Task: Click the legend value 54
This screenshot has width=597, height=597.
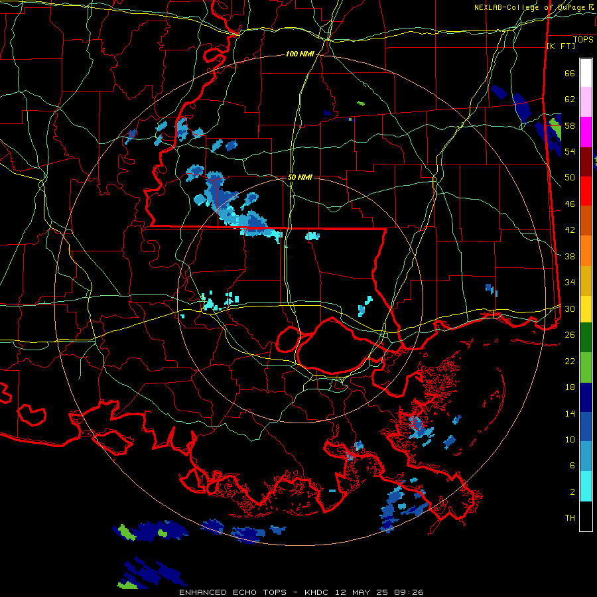Action: 570,151
